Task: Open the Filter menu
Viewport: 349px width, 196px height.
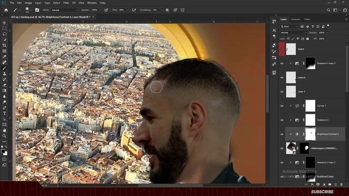Action: pyautogui.click(x=66, y=3)
